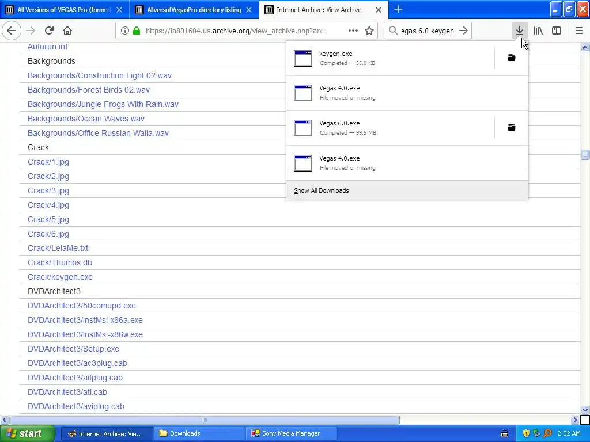Switch to Downloads folder taskbar window

pos(198,433)
